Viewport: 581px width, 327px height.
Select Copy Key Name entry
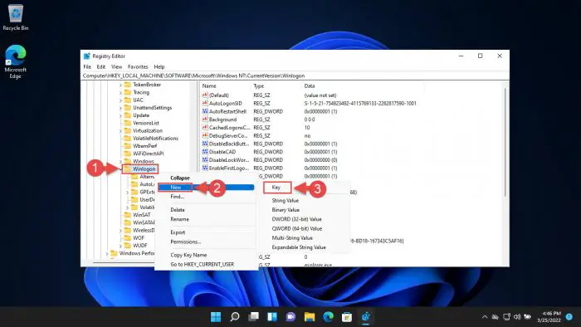(x=188, y=255)
